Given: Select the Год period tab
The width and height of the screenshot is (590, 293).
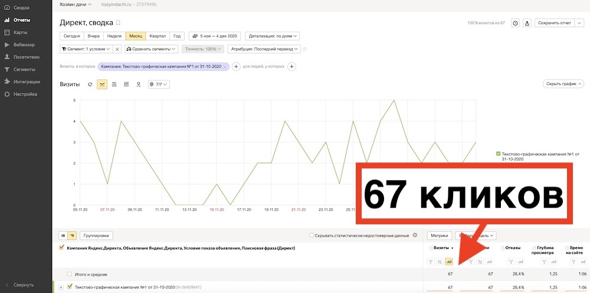Looking at the screenshot, I should point(177,36).
